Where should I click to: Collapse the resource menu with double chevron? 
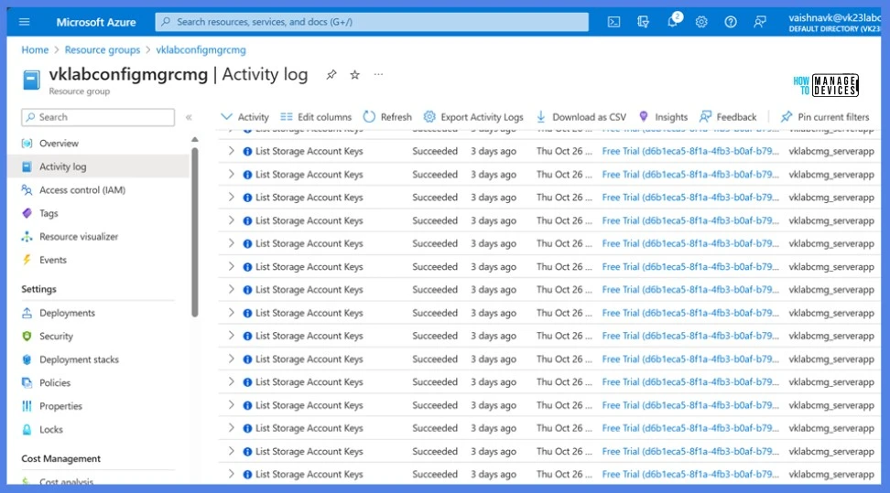pos(189,117)
